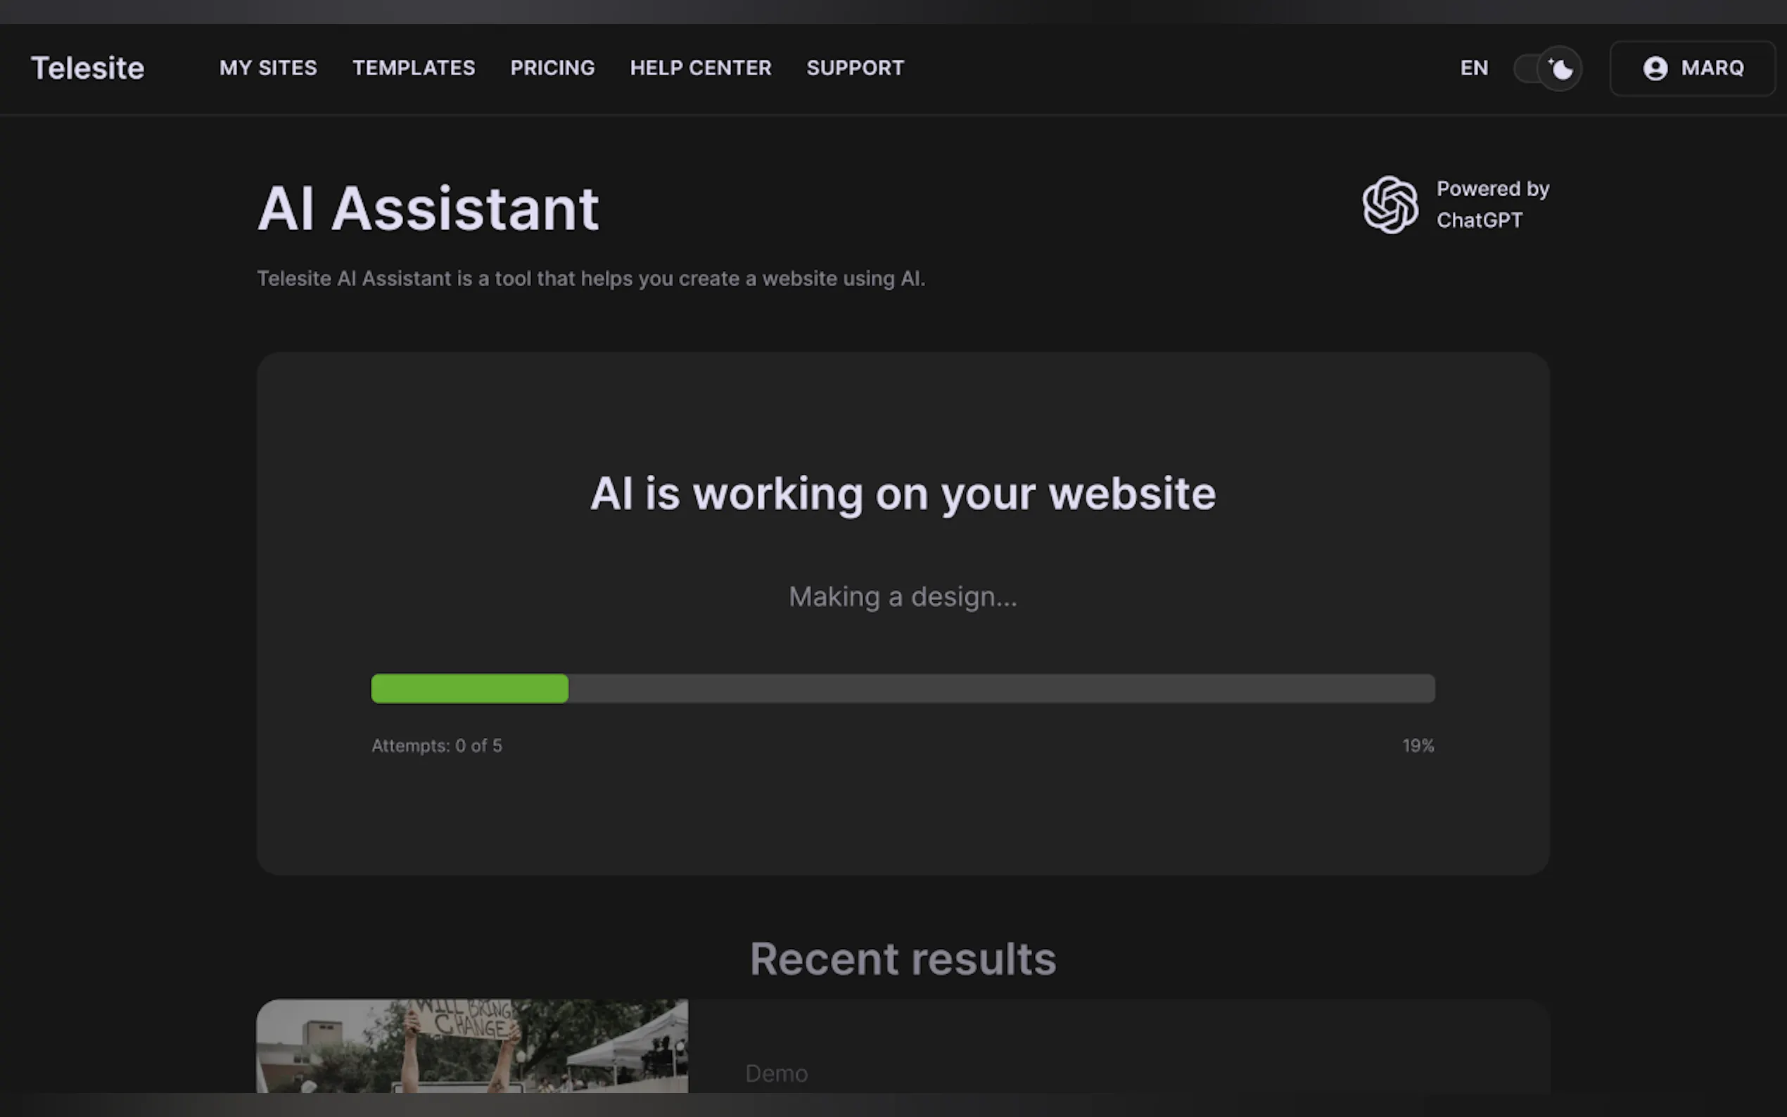
Task: Click the Powered by ChatGPT text
Action: tap(1492, 204)
